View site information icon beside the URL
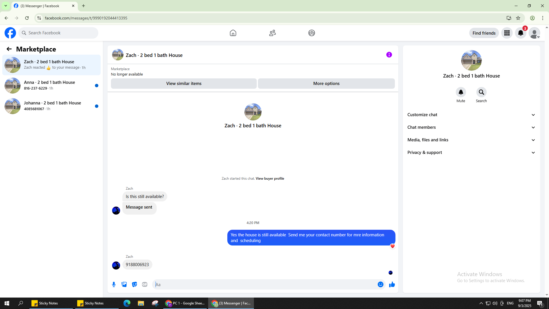The width and height of the screenshot is (549, 309). (39, 18)
